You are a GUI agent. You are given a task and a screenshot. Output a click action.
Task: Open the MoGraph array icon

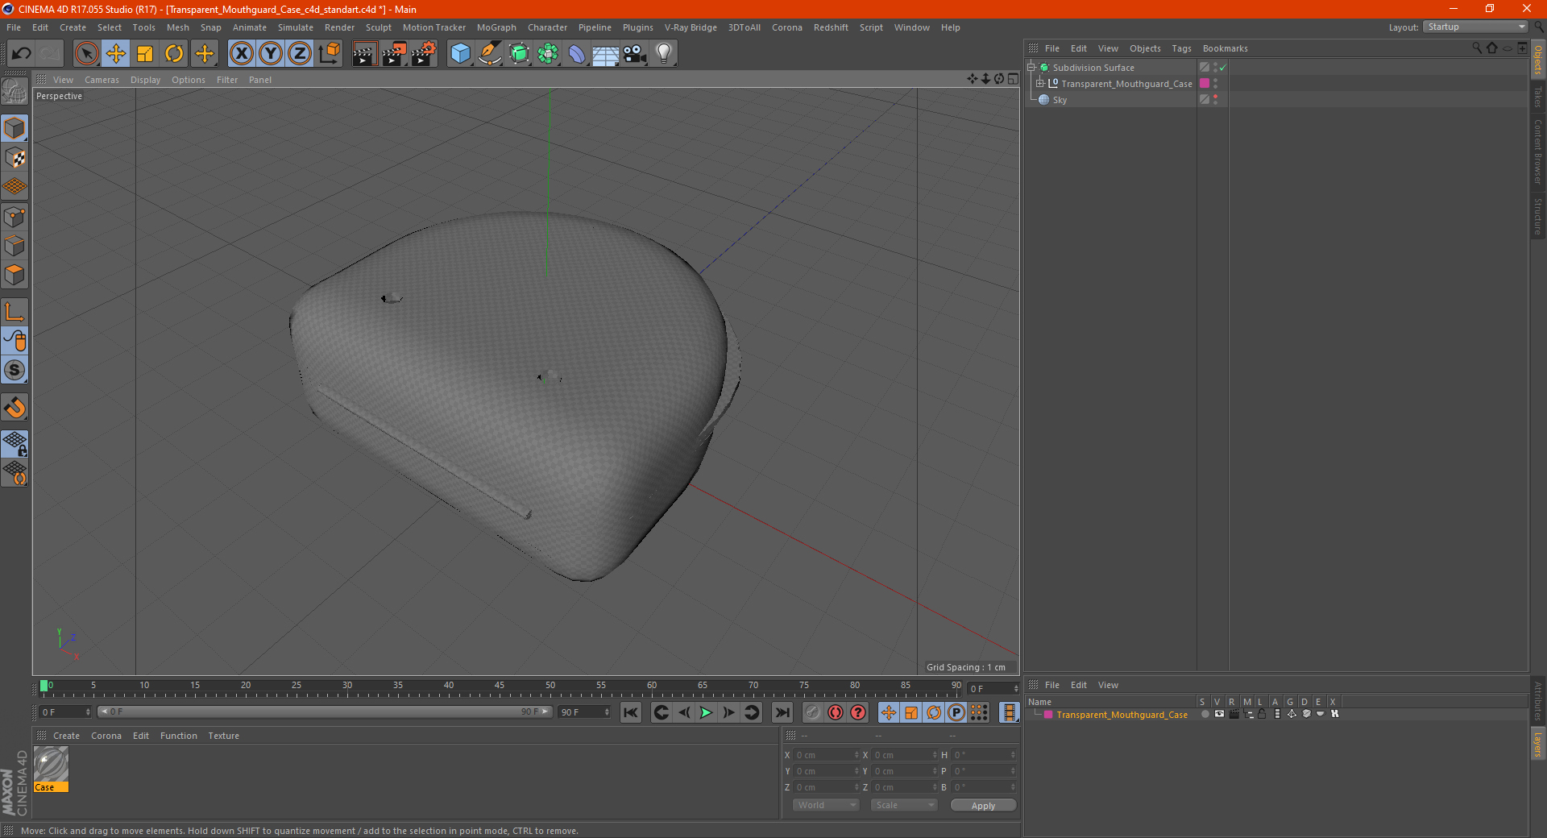[548, 54]
